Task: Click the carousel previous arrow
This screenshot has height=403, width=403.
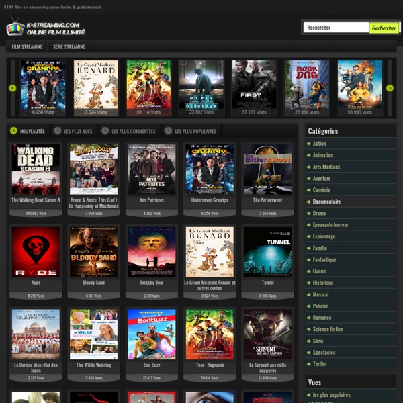Action: coord(13,88)
